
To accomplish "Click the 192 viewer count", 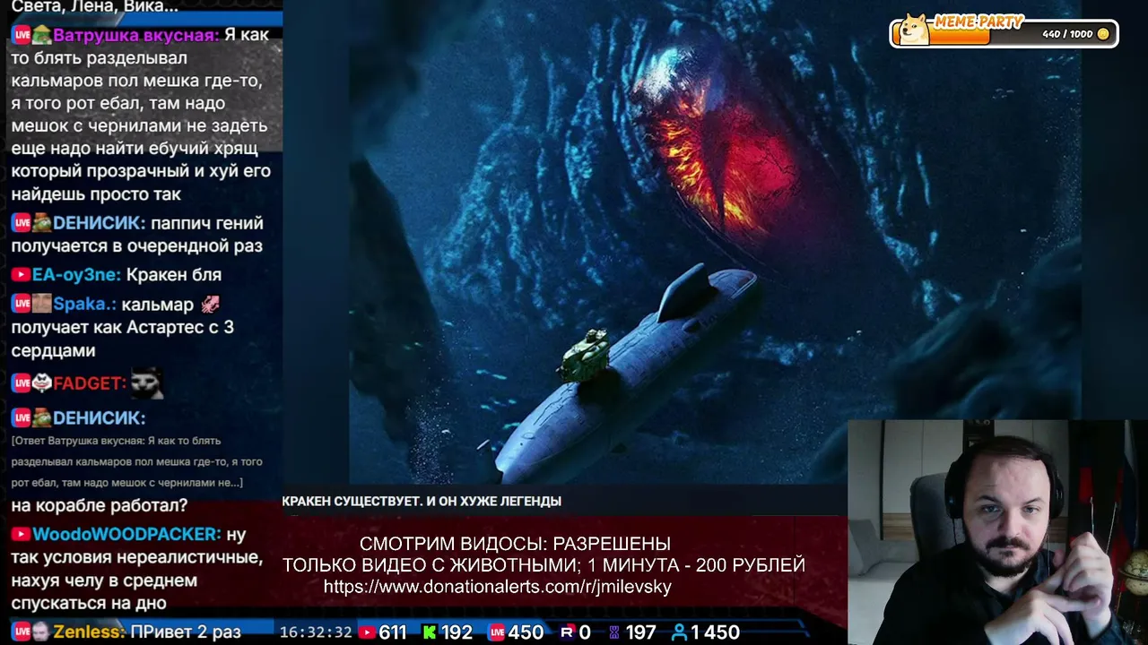I will click(456, 632).
